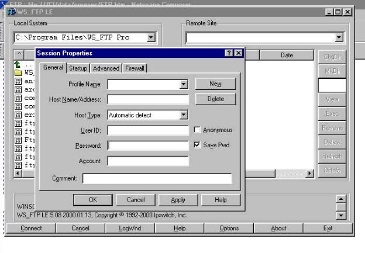Select the General tab
The image size is (365, 253).
click(x=53, y=67)
